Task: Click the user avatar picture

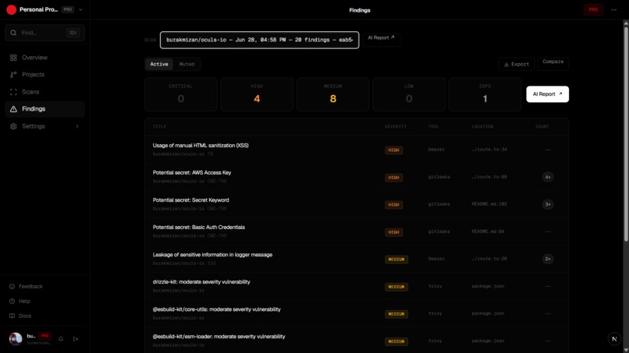Action: (x=16, y=339)
